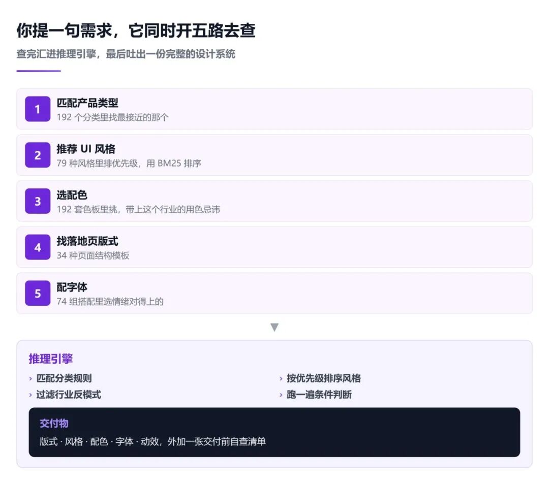Viewport: 549px width, 487px height.
Task: Click the chevron before 匹配分类规则
Action: (30, 378)
